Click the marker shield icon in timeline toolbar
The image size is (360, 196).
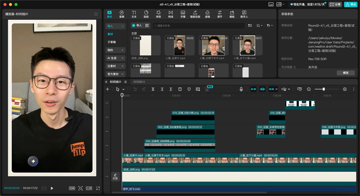coord(189,89)
